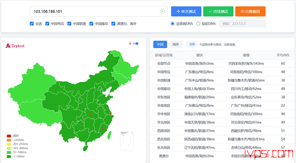296x163 pixels.
Task: Click the 福建福州/联通/20ms cell
Action: pos(199,97)
